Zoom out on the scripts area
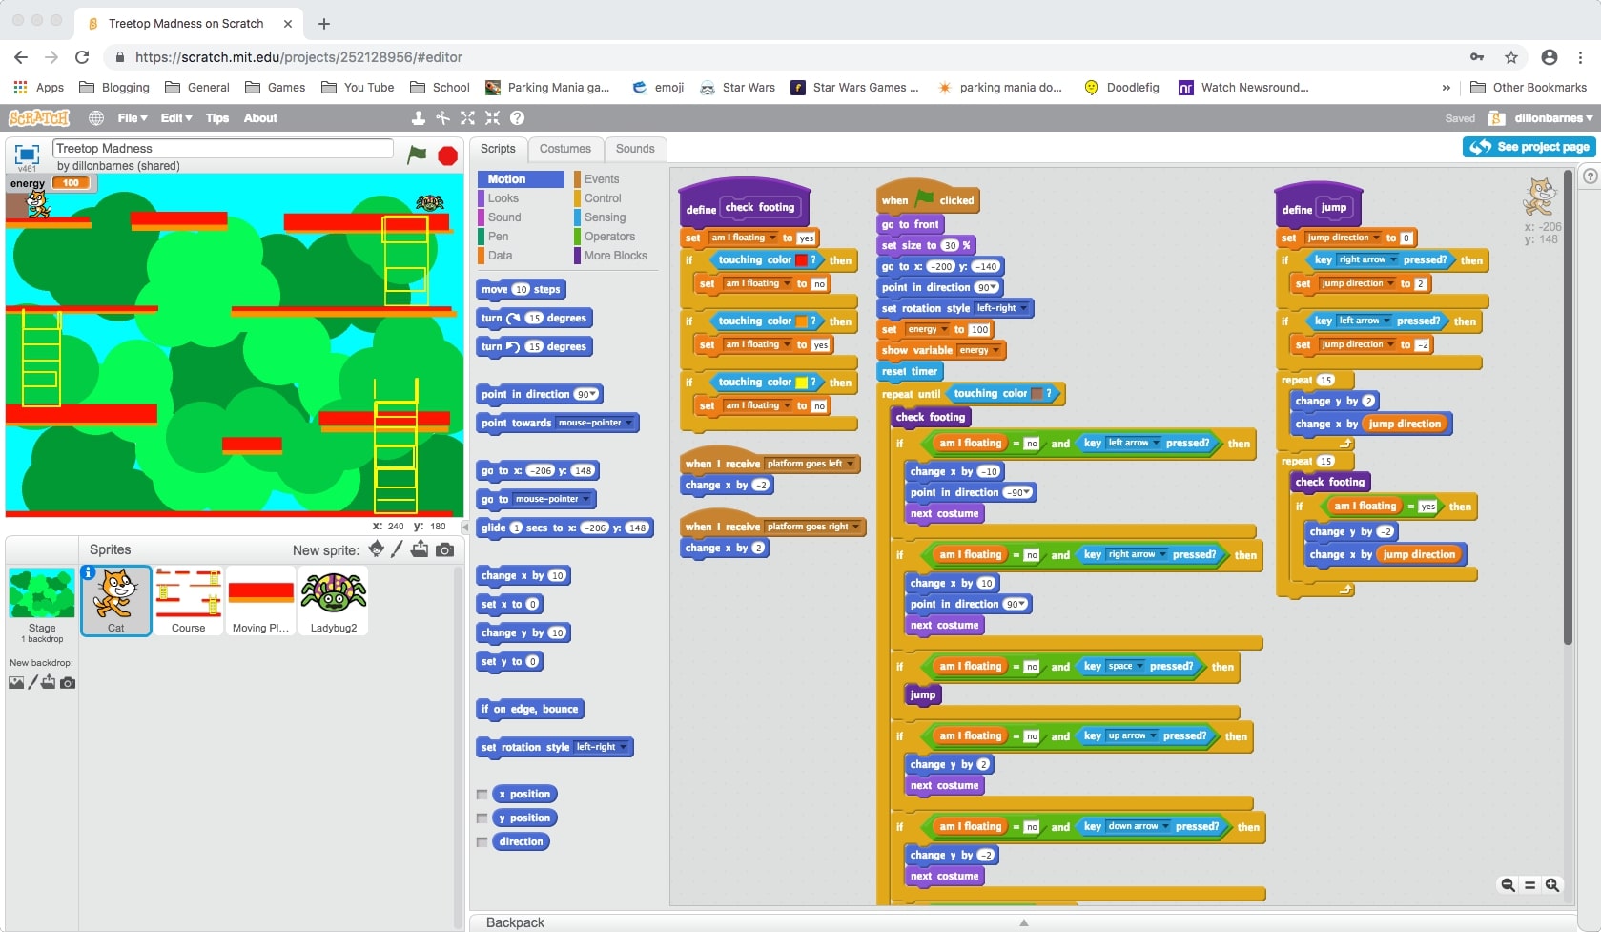The width and height of the screenshot is (1601, 932). point(1508,885)
